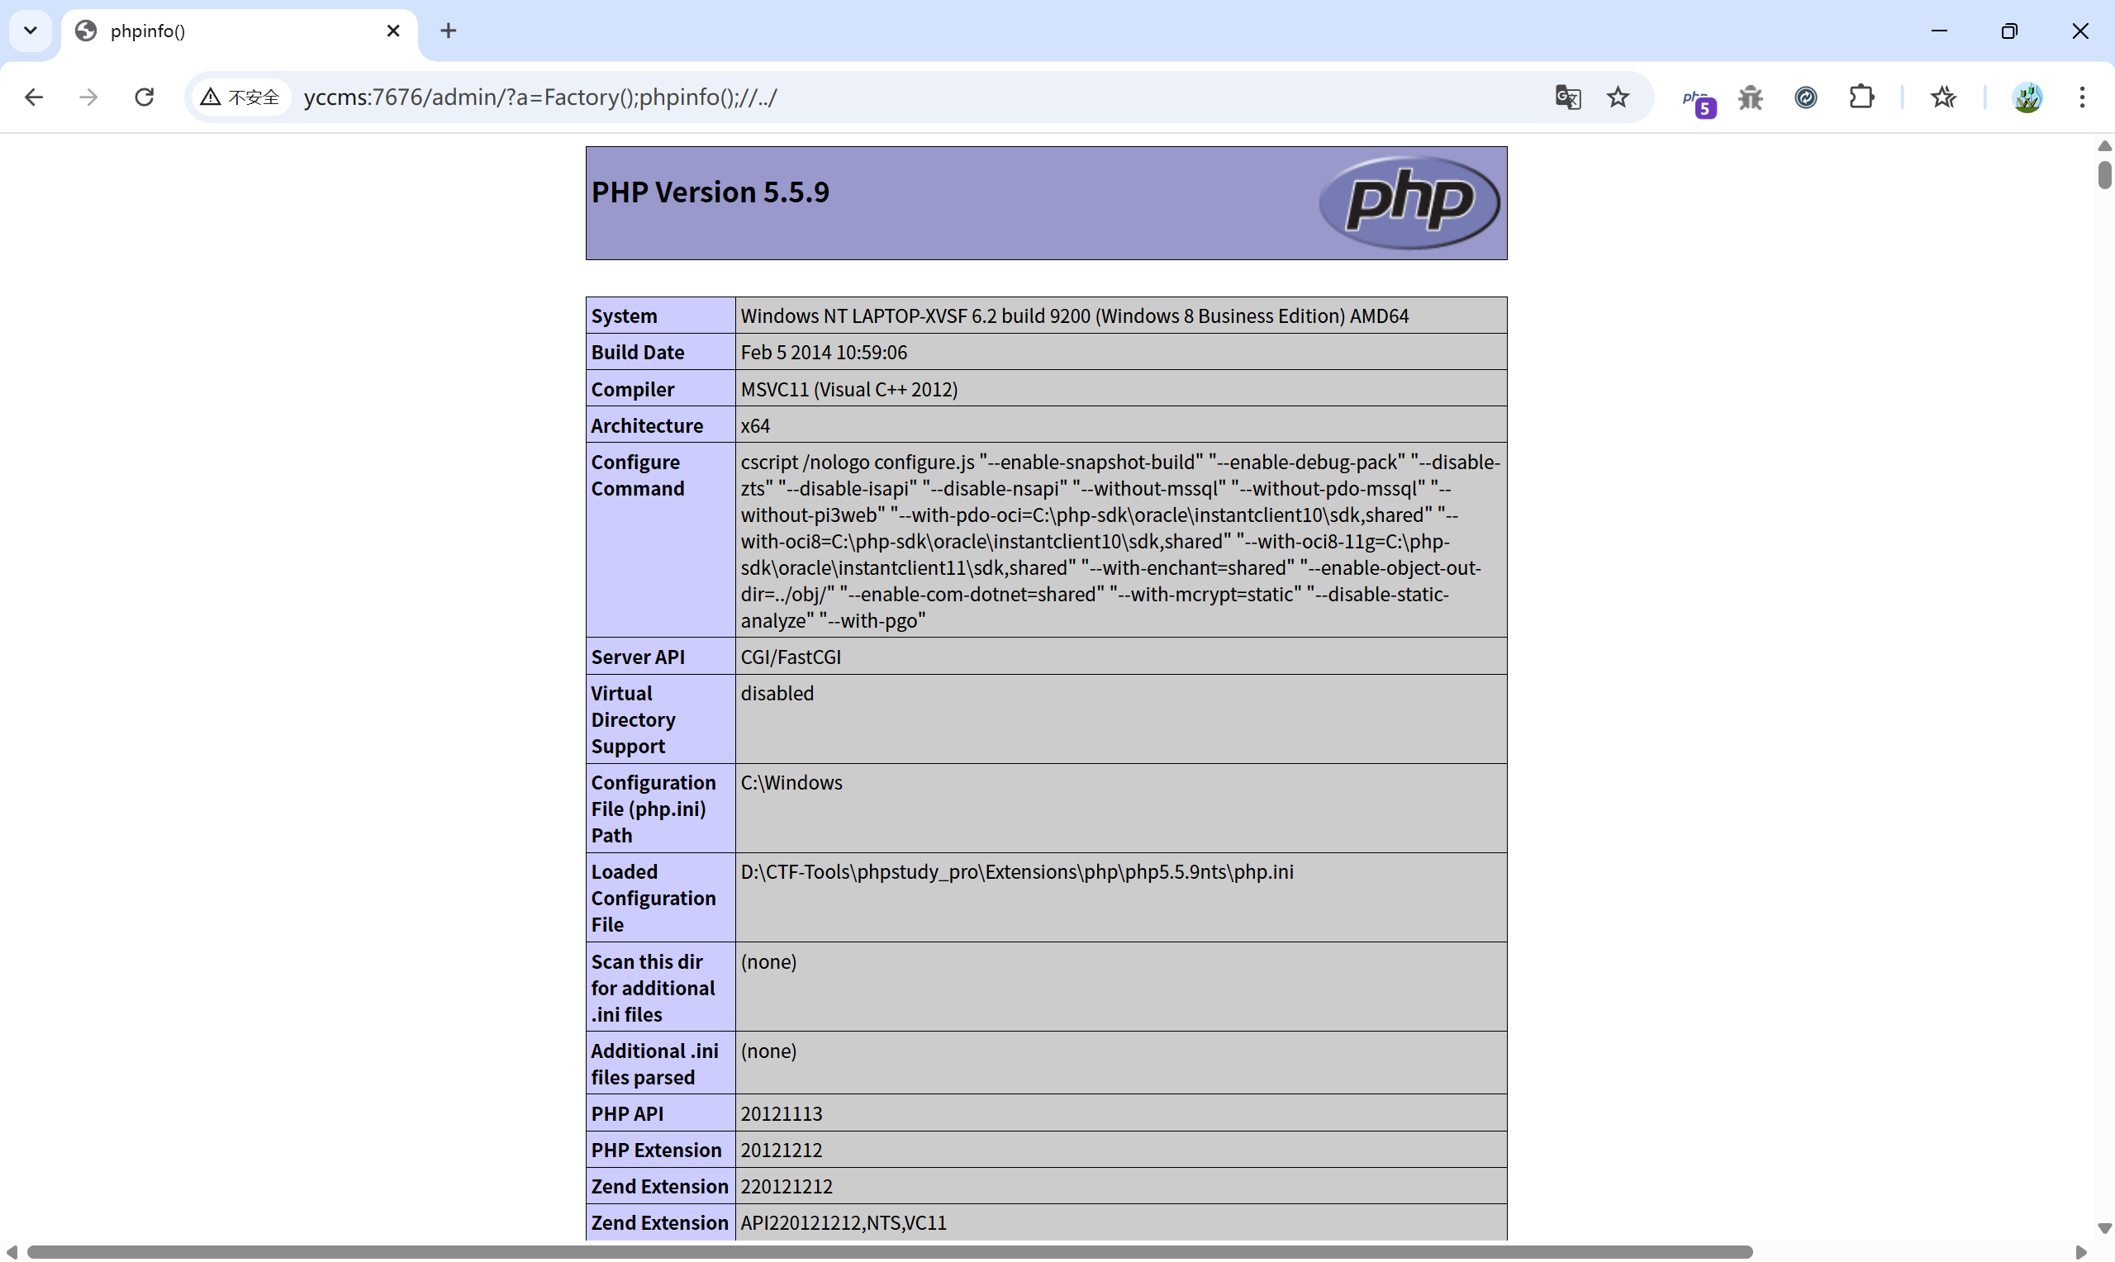The image size is (2115, 1262).
Task: Open the Google Translate page icon
Action: click(1567, 97)
